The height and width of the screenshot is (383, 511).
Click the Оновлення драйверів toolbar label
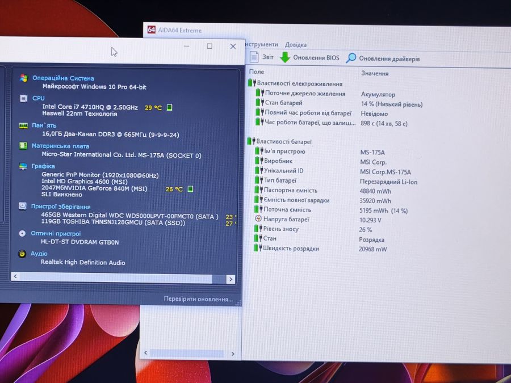(389, 59)
